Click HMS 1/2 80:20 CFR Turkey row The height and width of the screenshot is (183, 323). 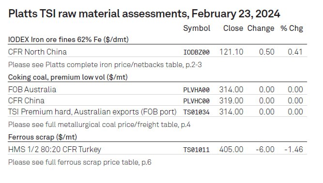pyautogui.click(x=157, y=149)
